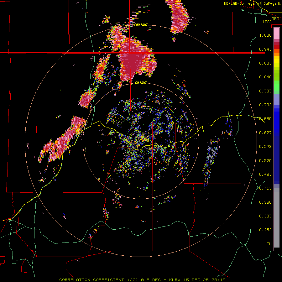The width and height of the screenshot is (282, 282).
Task: Select the 1.000 value on the color scale
Action: click(x=265, y=35)
